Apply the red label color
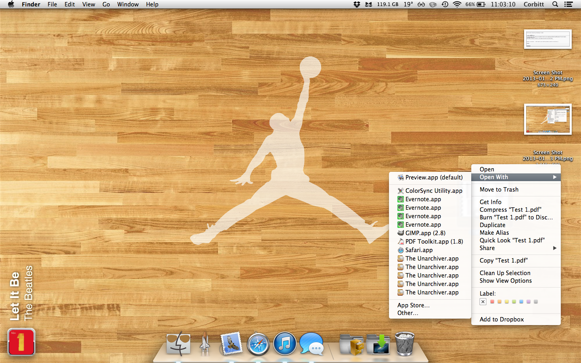Image resolution: width=581 pixels, height=363 pixels. (492, 302)
